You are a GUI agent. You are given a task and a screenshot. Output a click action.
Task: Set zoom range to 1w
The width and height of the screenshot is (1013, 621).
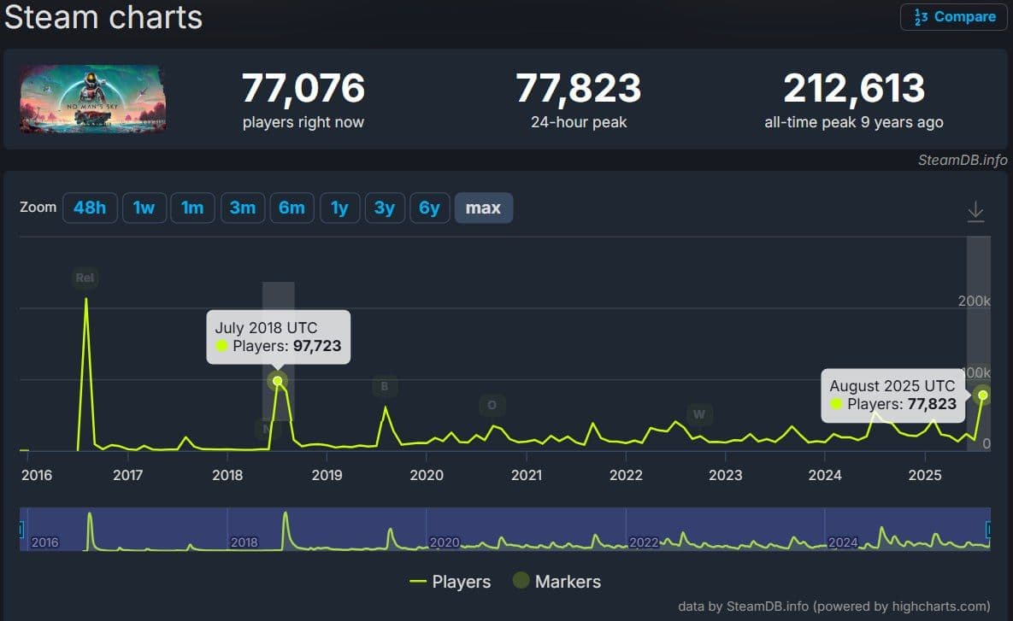[144, 208]
